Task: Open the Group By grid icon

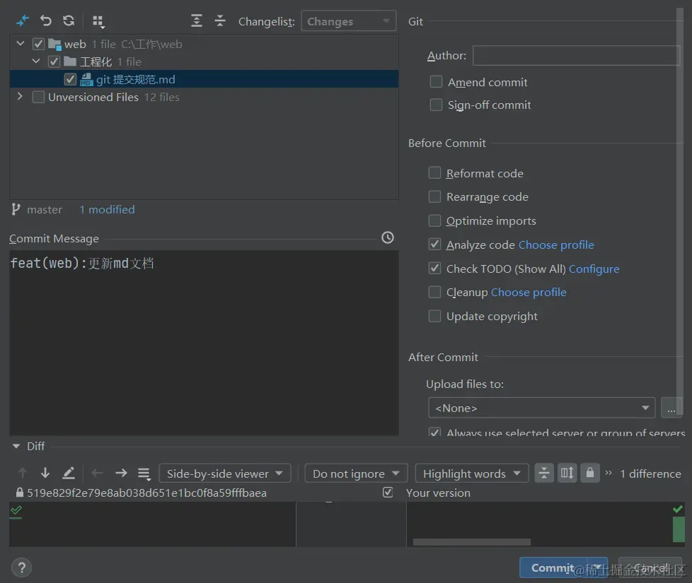Action: click(x=98, y=21)
